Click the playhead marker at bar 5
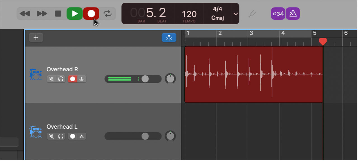This screenshot has width=358, height=161. [323, 42]
